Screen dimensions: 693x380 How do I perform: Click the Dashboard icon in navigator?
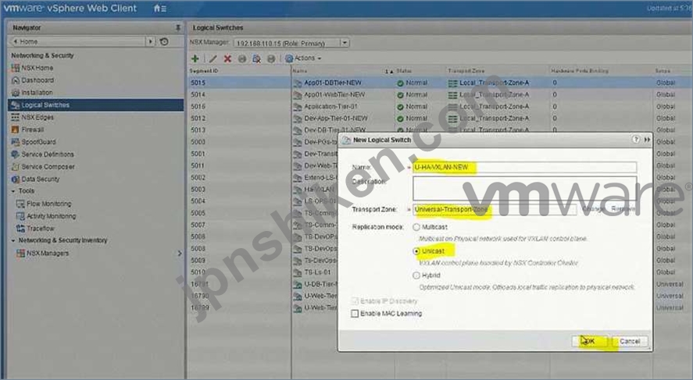click(x=16, y=80)
